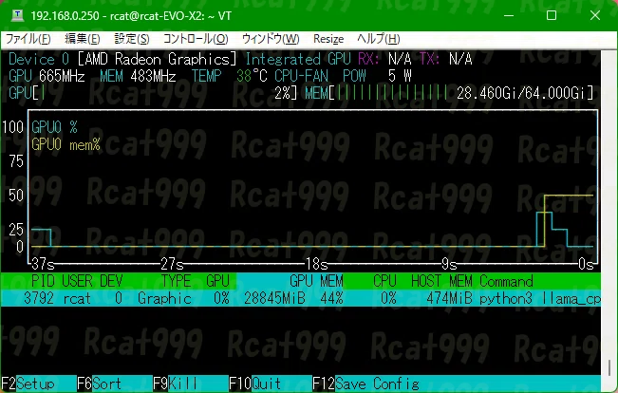Click the '37s' time axis label
The width and height of the screenshot is (618, 393).
click(x=43, y=265)
